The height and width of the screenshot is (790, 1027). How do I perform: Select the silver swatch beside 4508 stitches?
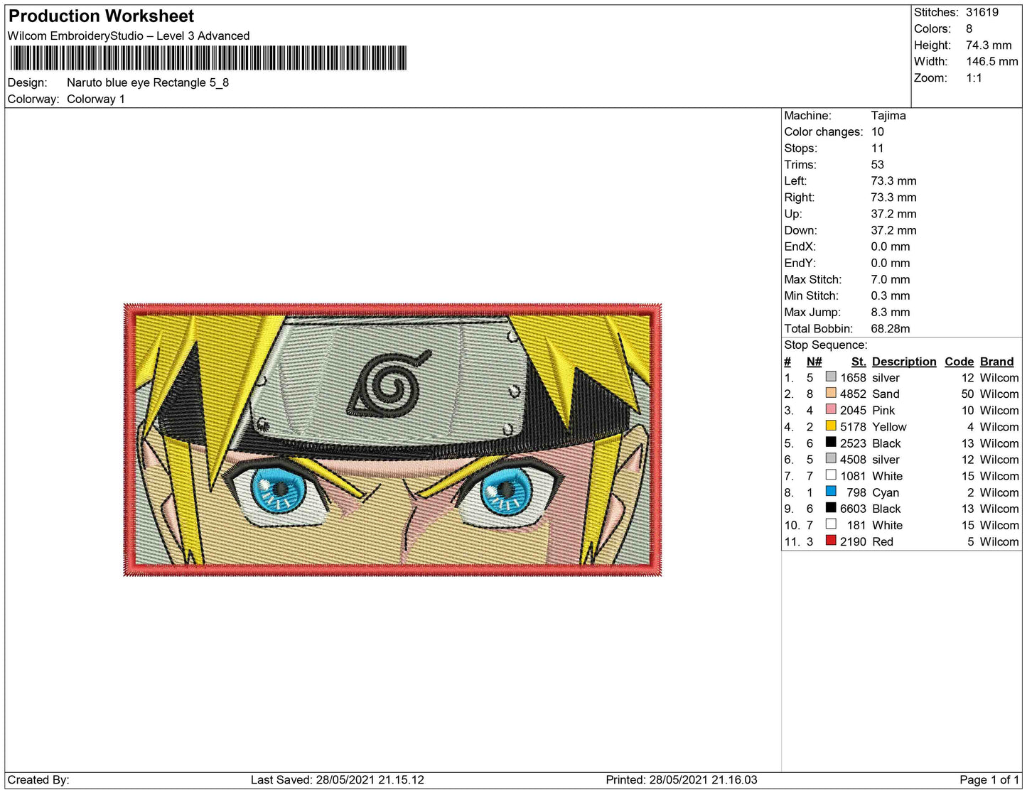tap(831, 458)
